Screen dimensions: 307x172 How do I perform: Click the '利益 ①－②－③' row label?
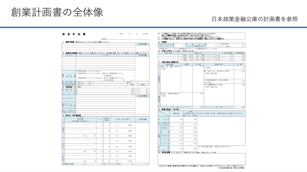tap(164, 149)
